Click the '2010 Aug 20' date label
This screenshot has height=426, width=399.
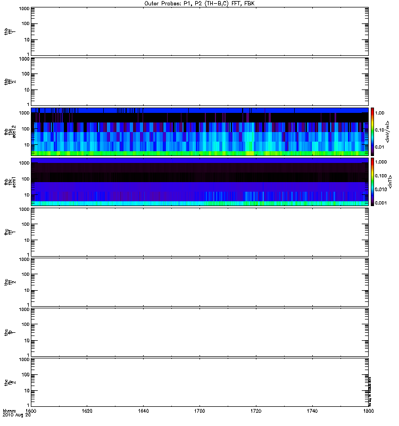click(x=16, y=415)
